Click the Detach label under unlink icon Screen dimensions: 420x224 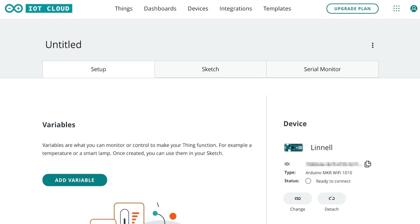click(332, 209)
